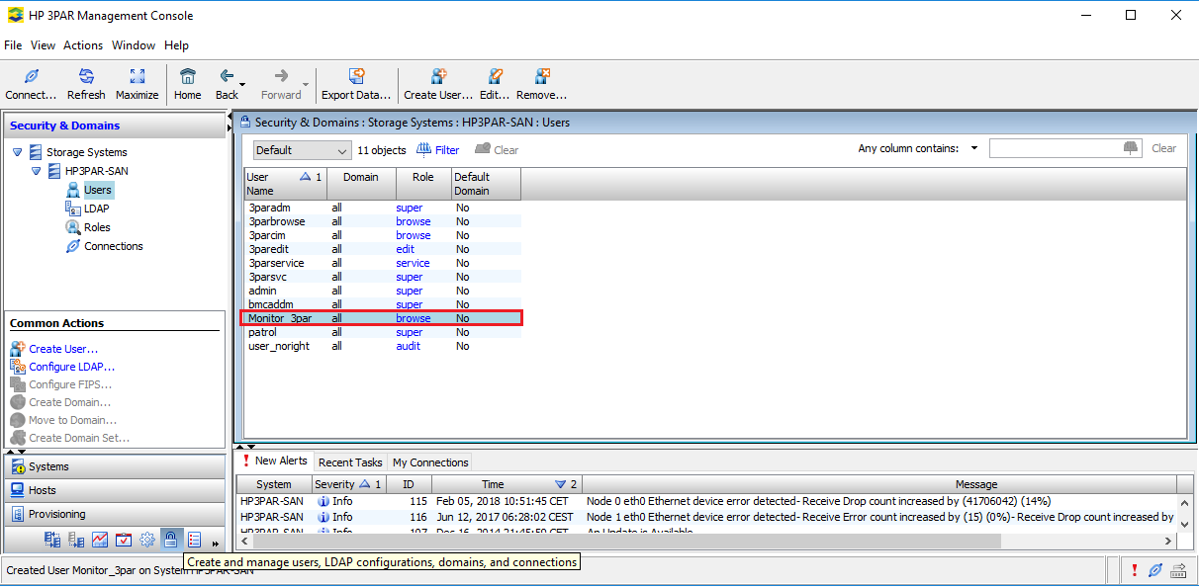Open the performance chart icon in bottom panel bar
Viewport: 1199px width, 587px height.
tap(99, 540)
